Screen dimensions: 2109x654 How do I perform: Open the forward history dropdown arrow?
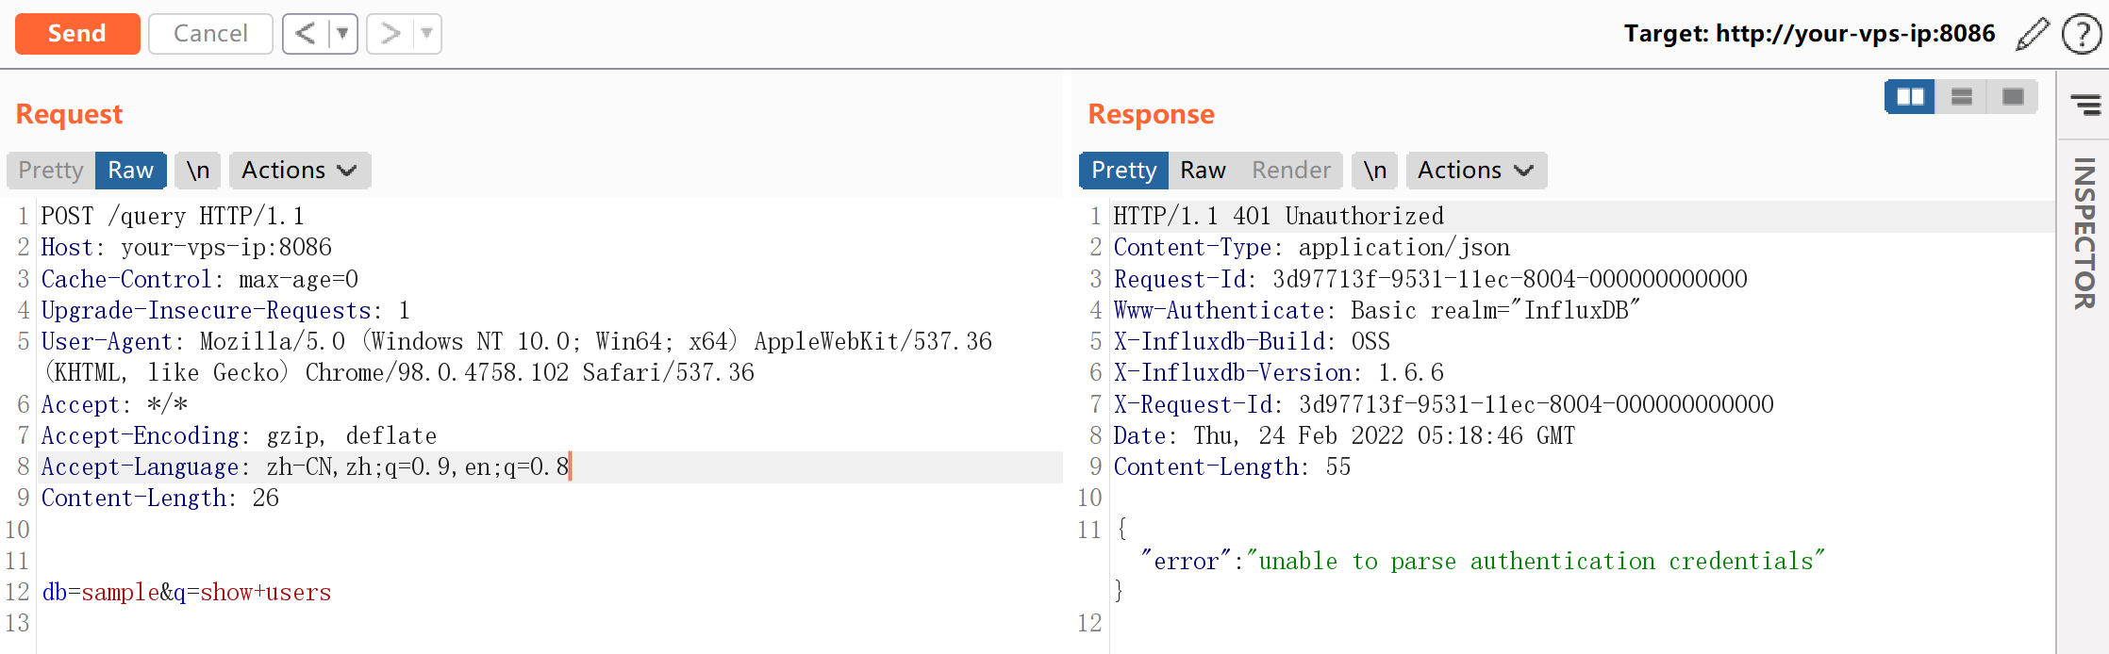click(426, 34)
